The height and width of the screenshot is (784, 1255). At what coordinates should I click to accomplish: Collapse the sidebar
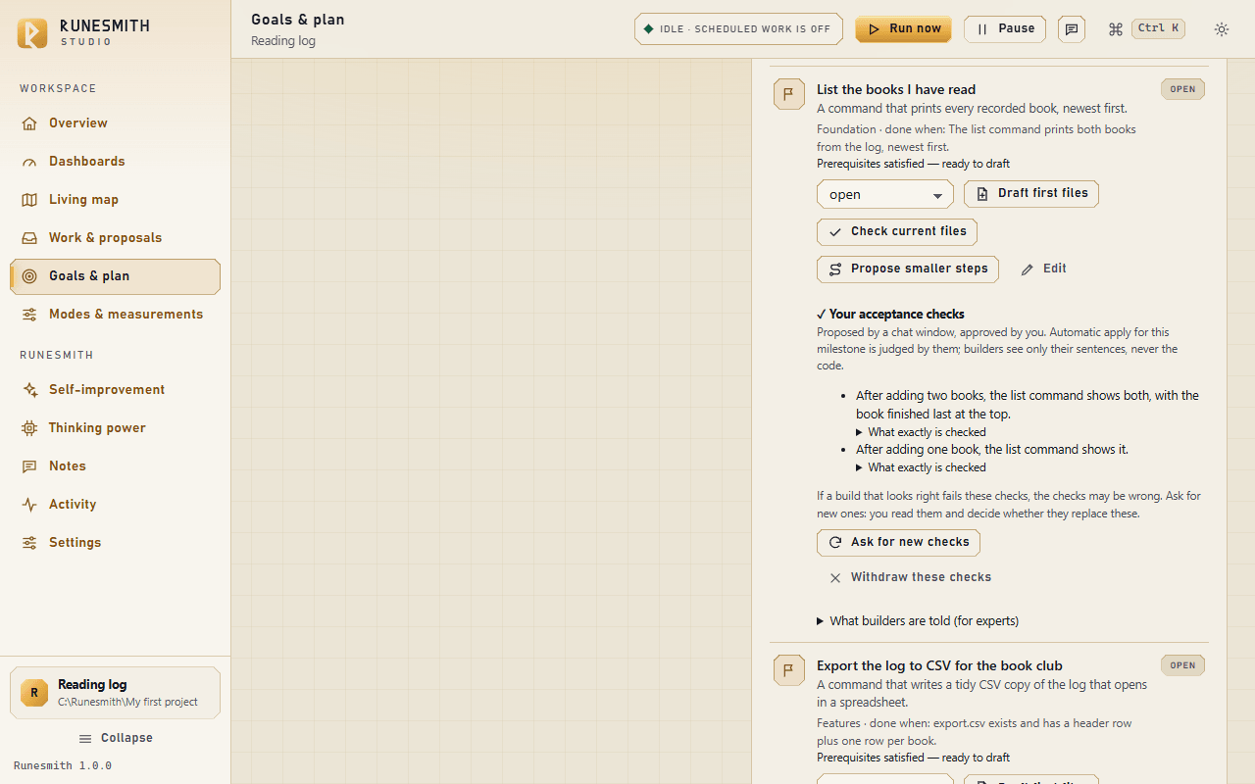click(x=115, y=739)
